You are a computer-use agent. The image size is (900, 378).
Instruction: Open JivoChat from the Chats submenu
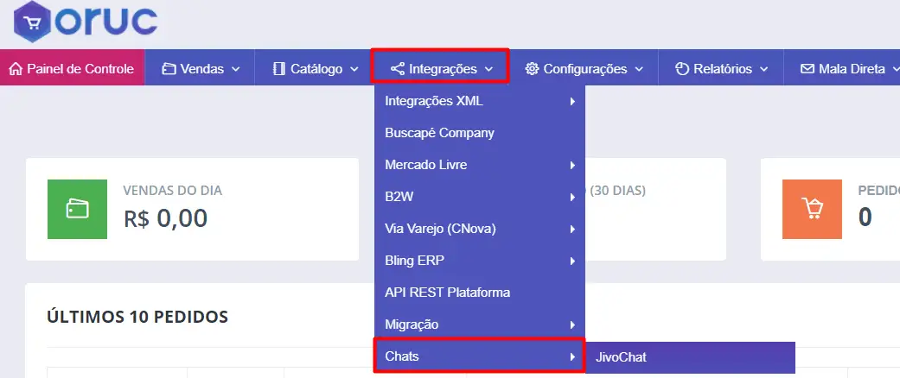tap(621, 356)
